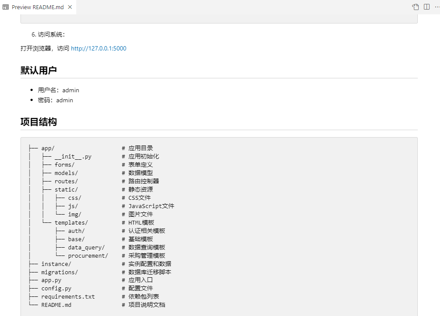Viewport: 440px width, 316px height.
Task: Click the # 路由控制器 comment
Action: click(x=141, y=182)
